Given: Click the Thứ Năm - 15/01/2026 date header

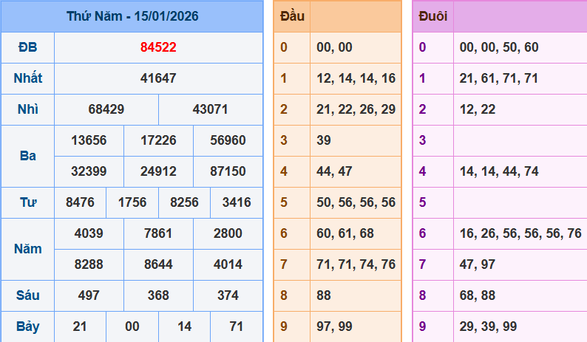Looking at the screenshot, I should click(132, 16).
